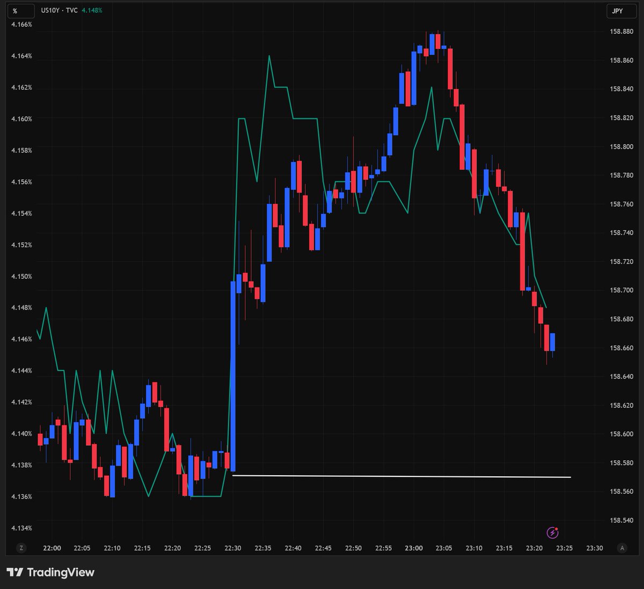Click the 22:15 time axis label
644x589 pixels.
tap(142, 548)
